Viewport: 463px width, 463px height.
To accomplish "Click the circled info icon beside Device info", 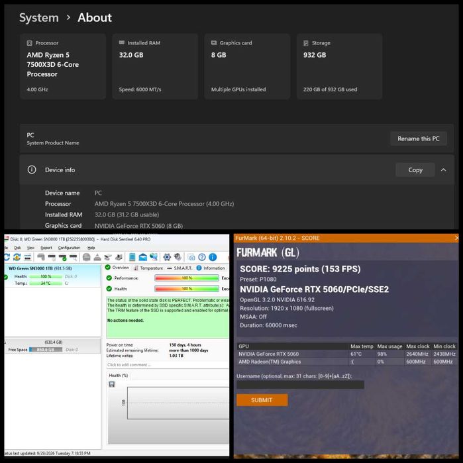I will [32, 170].
